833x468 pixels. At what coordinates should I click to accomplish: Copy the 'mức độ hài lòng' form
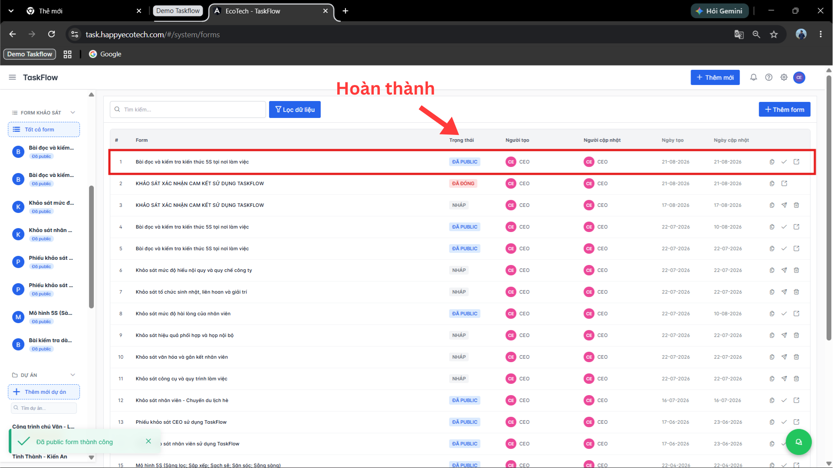772,314
